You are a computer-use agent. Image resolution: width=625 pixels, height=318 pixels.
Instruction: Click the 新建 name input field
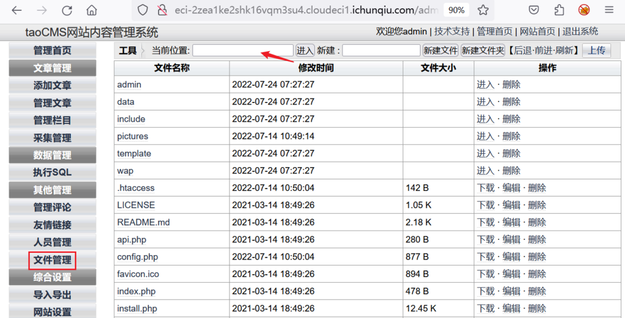point(381,51)
